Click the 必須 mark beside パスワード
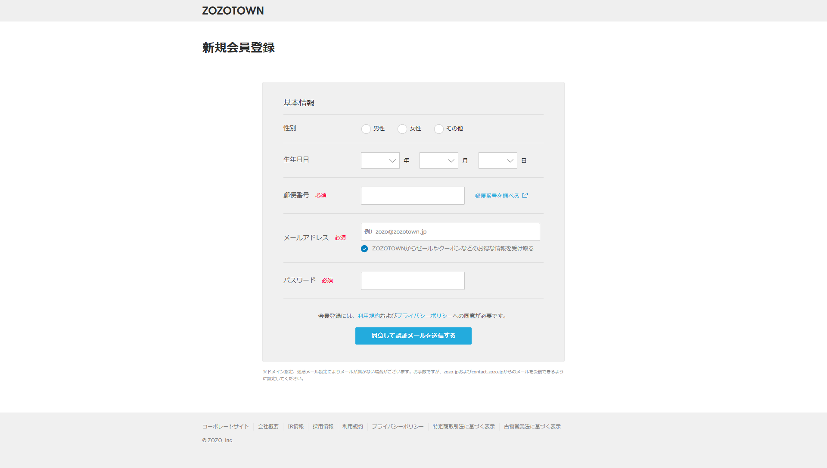827x468 pixels. click(327, 280)
